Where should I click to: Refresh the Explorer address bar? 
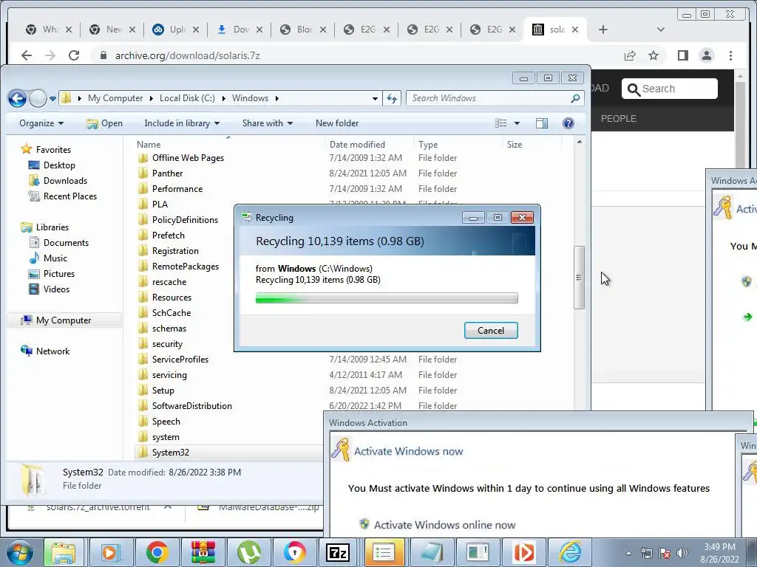392,98
